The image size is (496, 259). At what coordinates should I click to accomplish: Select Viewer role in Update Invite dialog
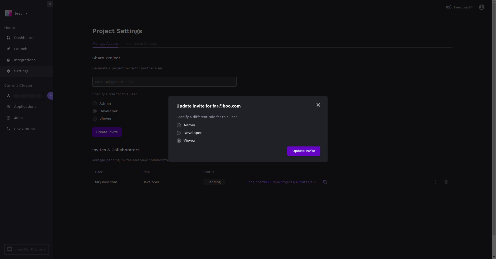click(x=179, y=141)
